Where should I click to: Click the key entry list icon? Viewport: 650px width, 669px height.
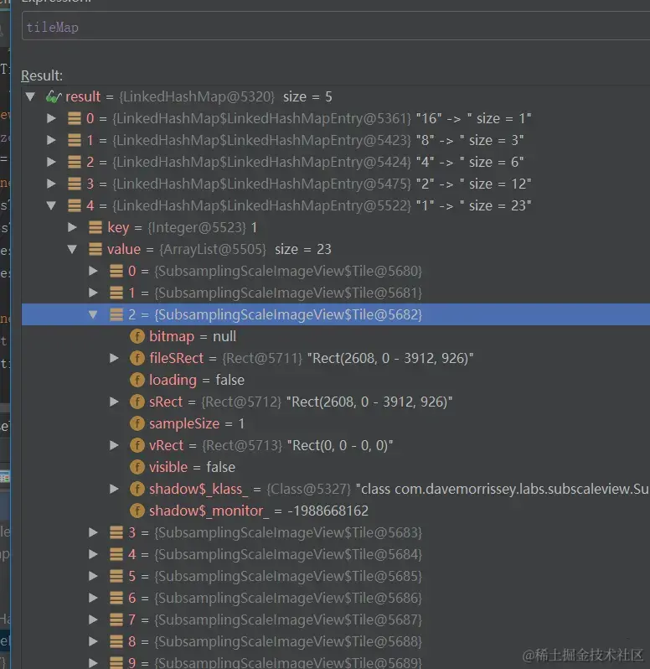tap(95, 227)
